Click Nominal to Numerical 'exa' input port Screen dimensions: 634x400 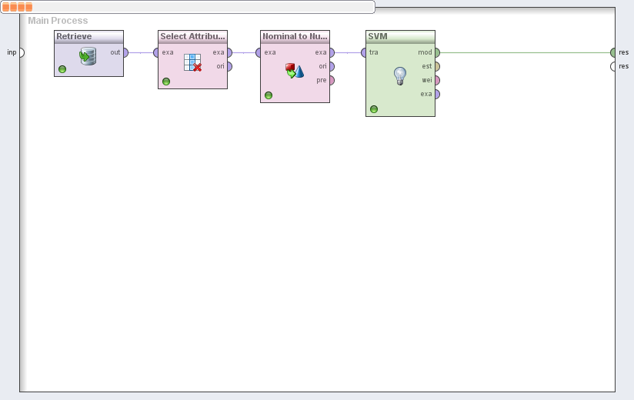[x=258, y=52]
